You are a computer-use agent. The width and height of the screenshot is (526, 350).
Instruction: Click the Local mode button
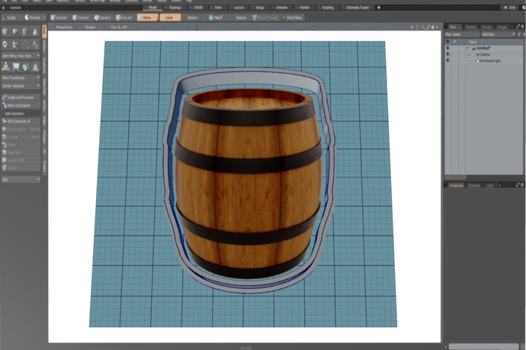click(x=169, y=17)
